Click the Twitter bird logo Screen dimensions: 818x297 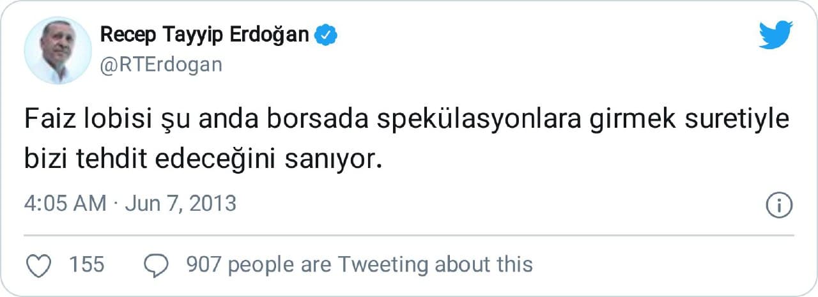pyautogui.click(x=775, y=34)
